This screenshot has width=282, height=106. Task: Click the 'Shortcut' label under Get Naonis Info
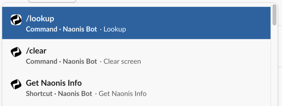click(x=39, y=94)
